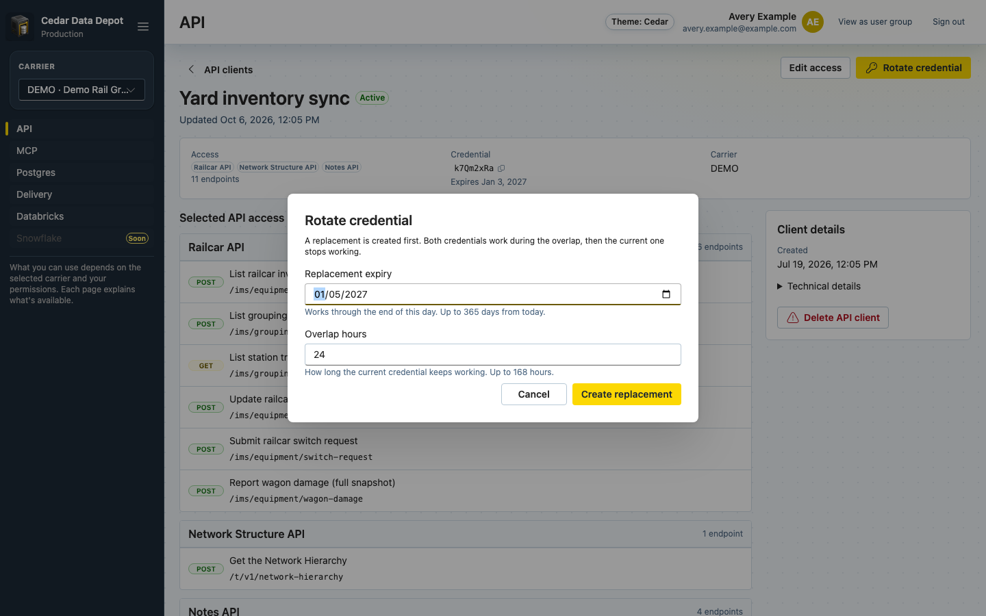The image size is (986, 616).
Task: Click the avery.example@example.com email
Action: (739, 29)
